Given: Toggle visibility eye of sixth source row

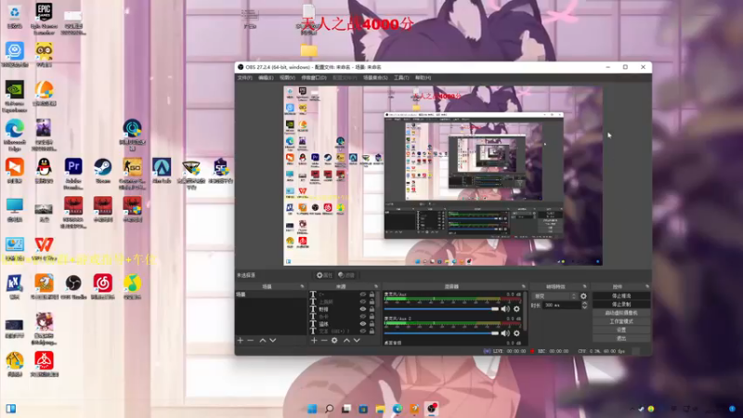Looking at the screenshot, I should point(363,332).
